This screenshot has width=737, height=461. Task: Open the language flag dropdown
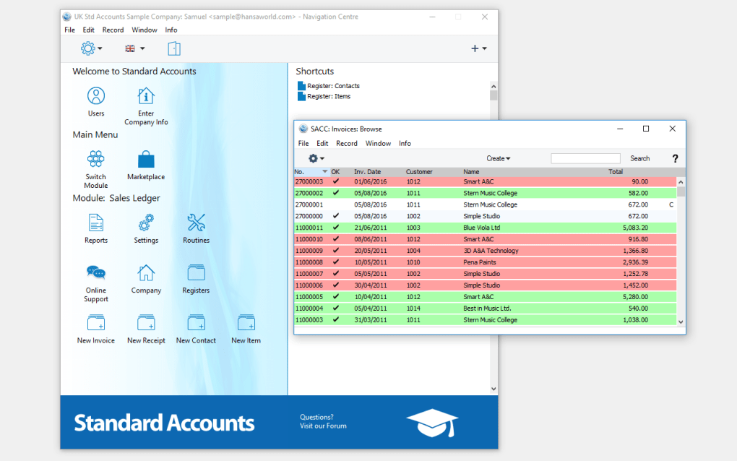pyautogui.click(x=132, y=48)
